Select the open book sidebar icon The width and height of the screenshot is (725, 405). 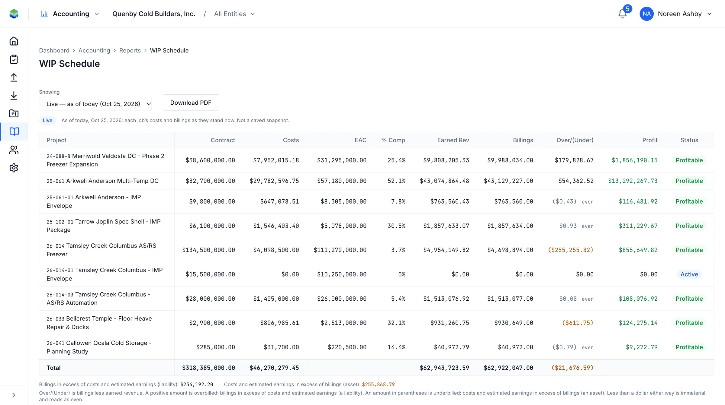coord(14,131)
